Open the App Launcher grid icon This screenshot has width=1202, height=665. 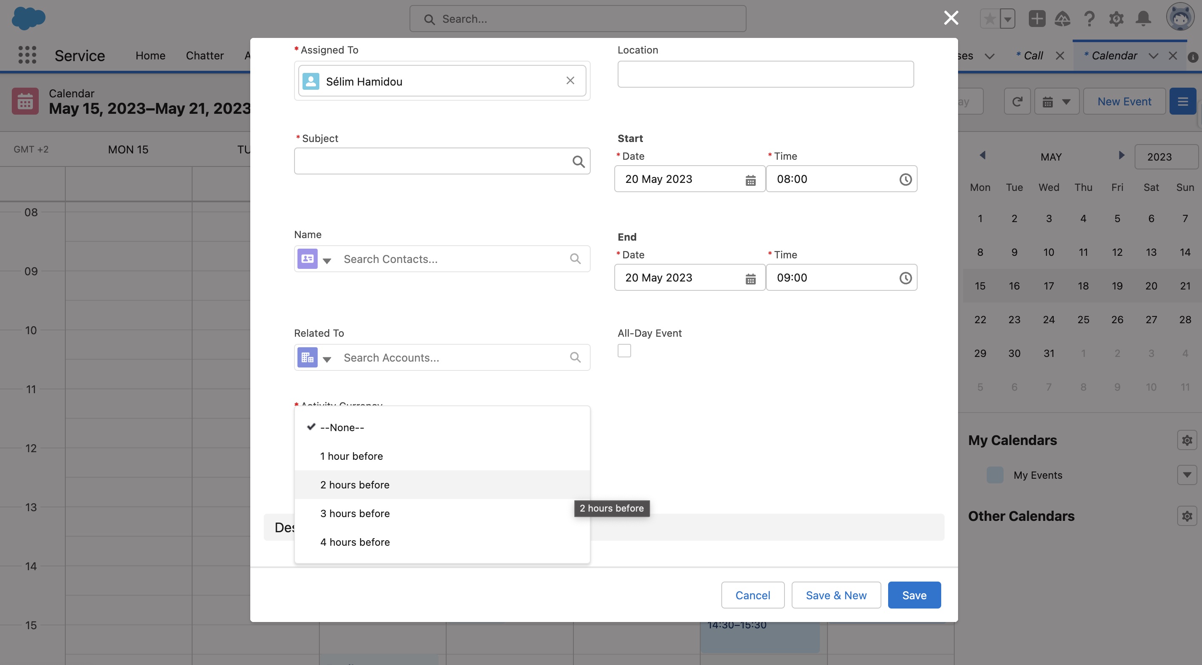[x=27, y=55]
